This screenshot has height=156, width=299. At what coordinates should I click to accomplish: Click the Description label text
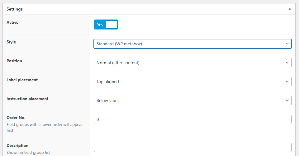tap(17, 145)
